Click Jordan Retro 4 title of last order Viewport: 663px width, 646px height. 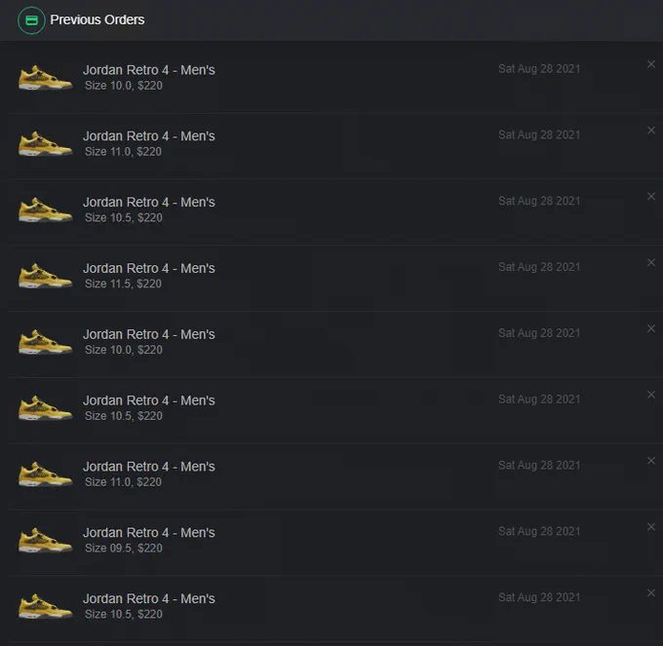tap(149, 598)
